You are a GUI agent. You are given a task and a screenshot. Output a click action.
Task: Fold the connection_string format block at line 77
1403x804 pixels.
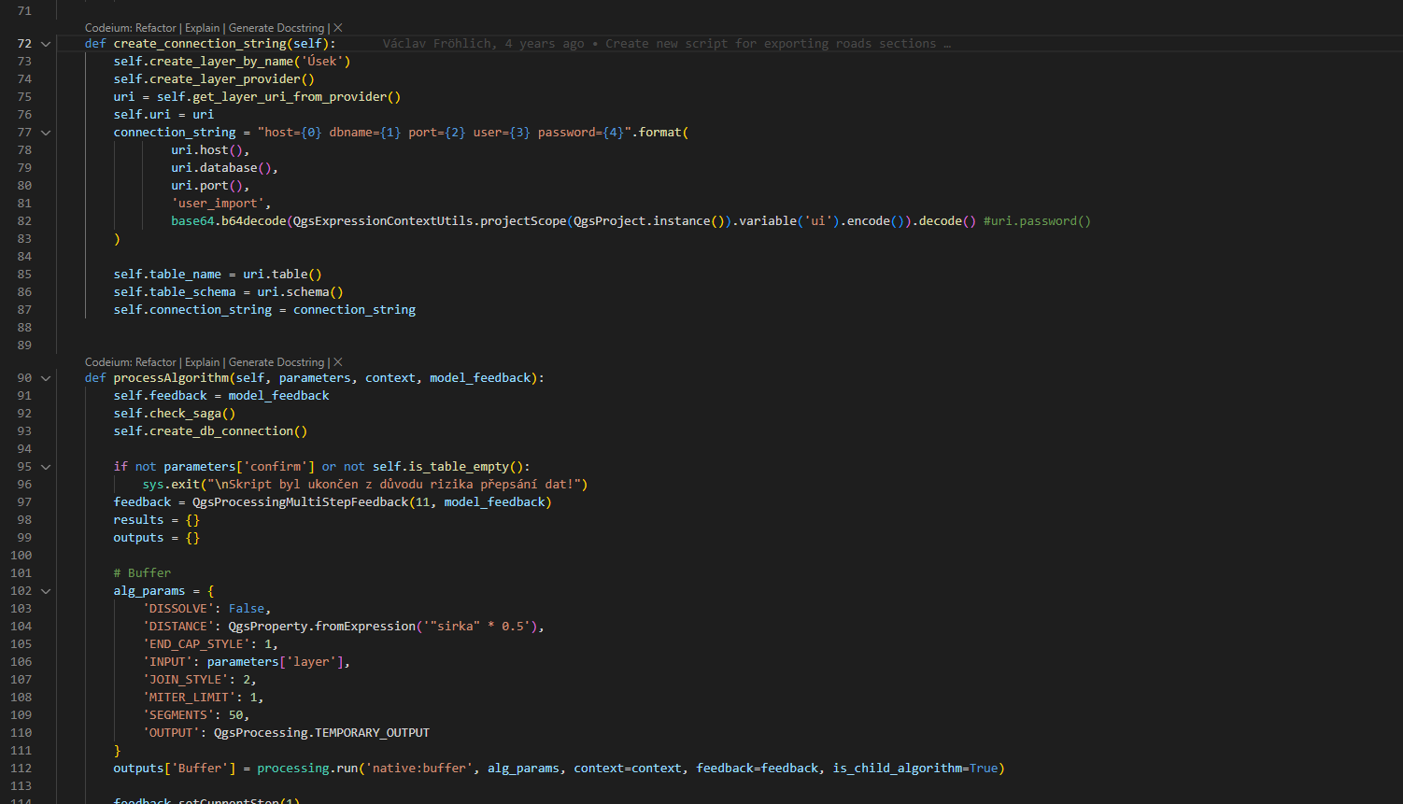click(46, 133)
